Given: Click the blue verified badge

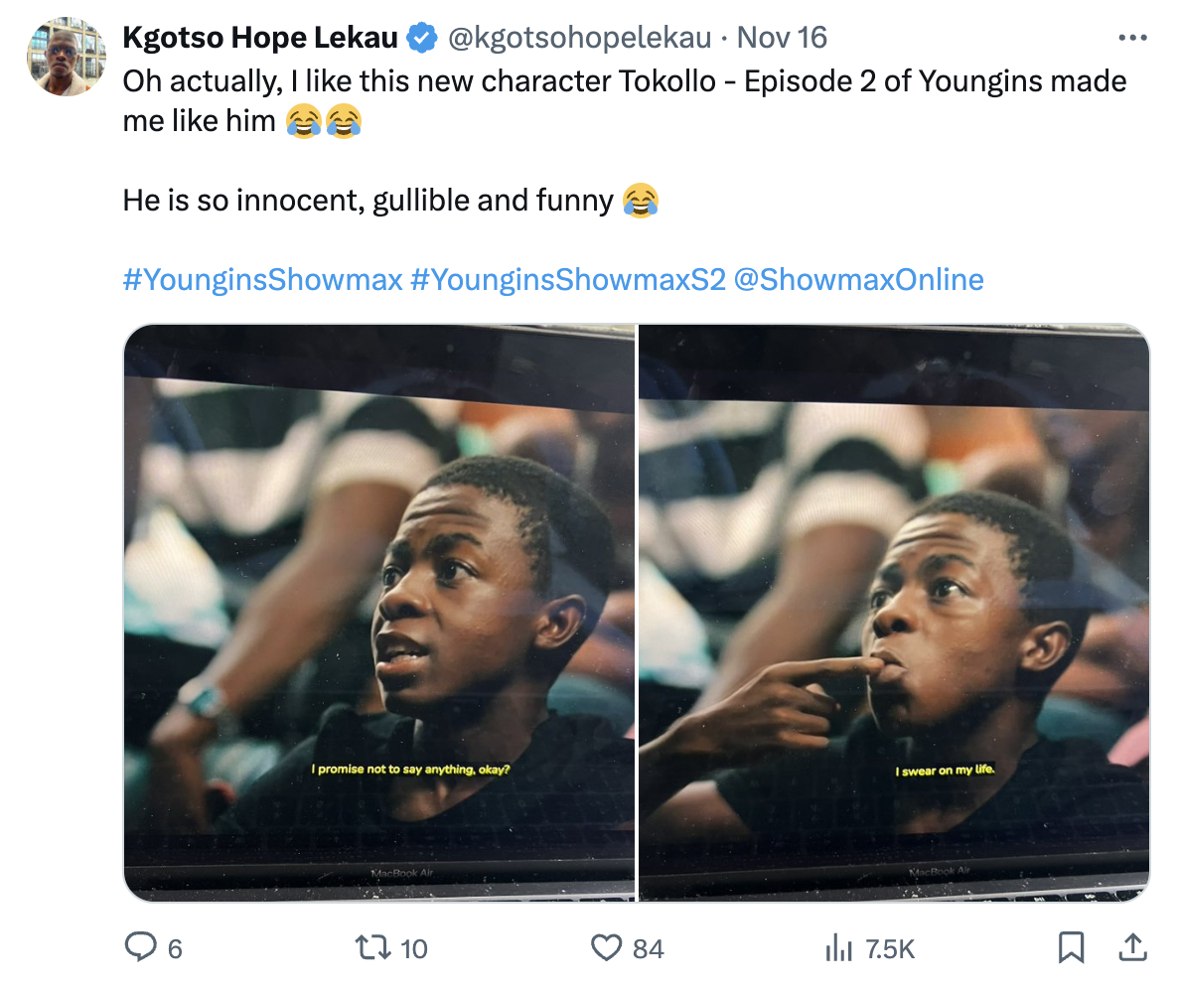Looking at the screenshot, I should click(423, 39).
